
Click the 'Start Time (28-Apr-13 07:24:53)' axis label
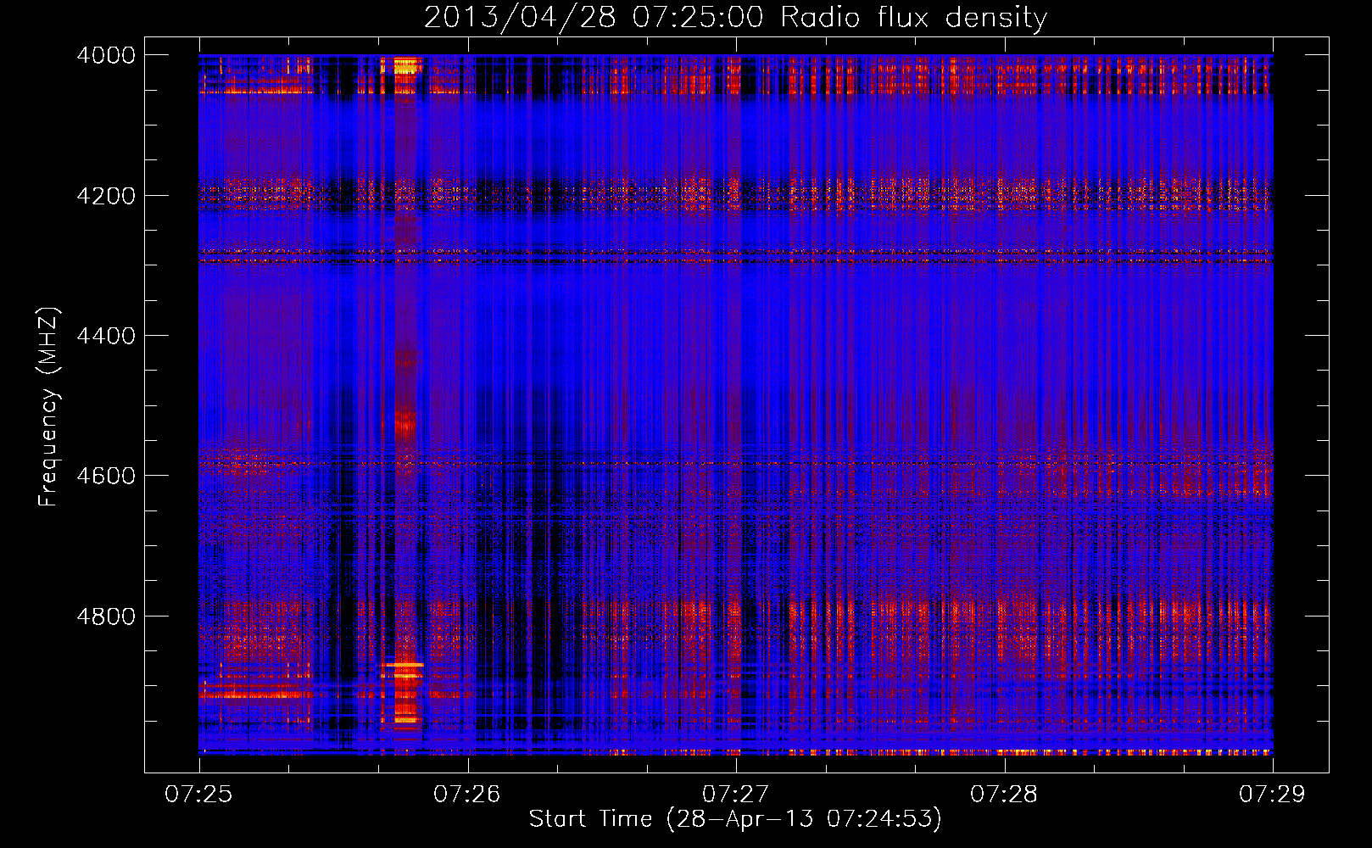[x=735, y=819]
